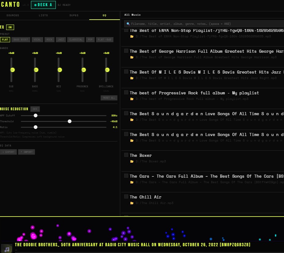
Task: Click folder icon for George Harrison album
Action: click(x=132, y=57)
